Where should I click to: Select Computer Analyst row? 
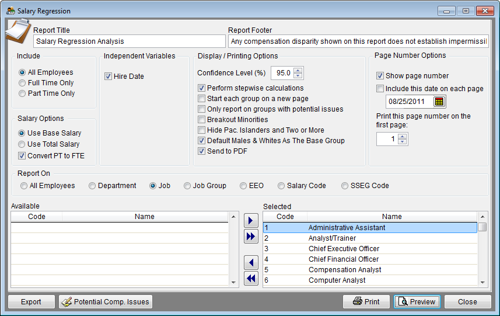(370, 280)
